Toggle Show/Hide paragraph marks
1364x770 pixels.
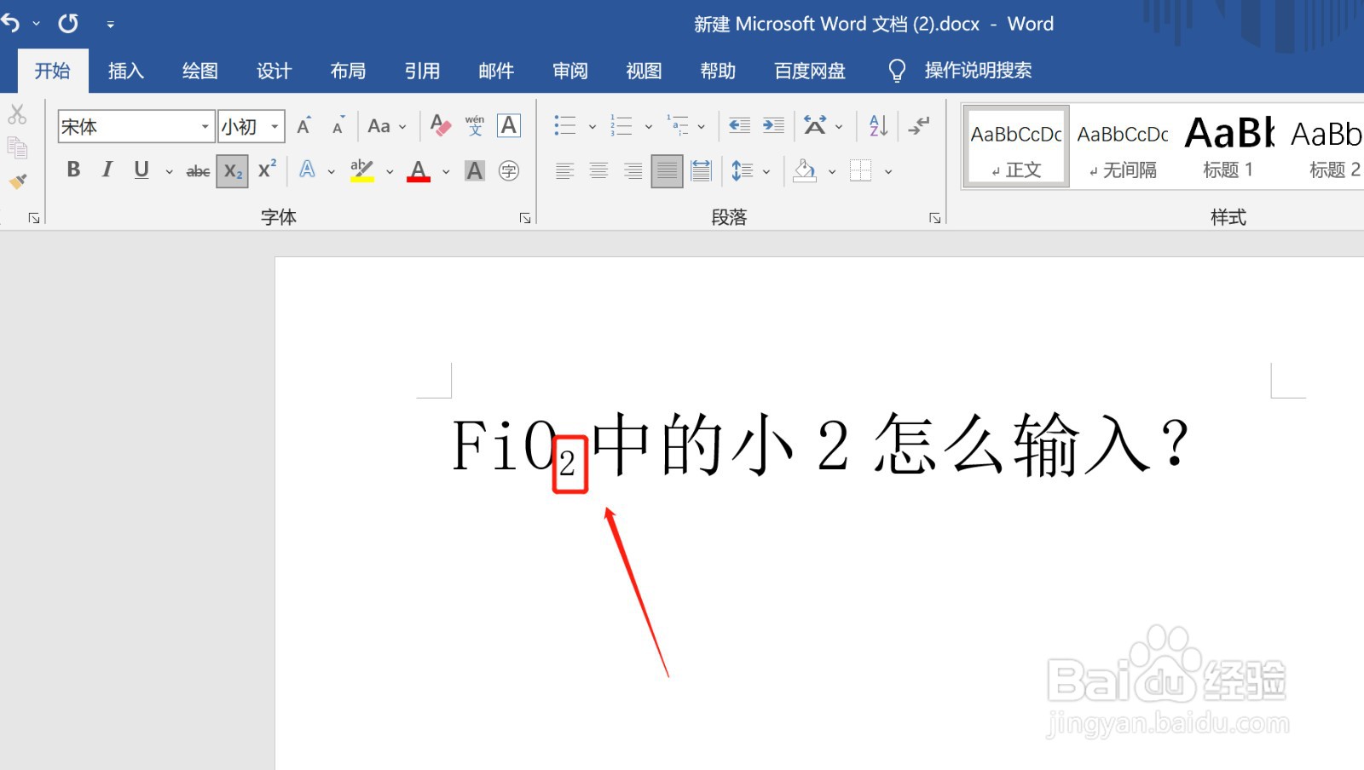coord(918,126)
